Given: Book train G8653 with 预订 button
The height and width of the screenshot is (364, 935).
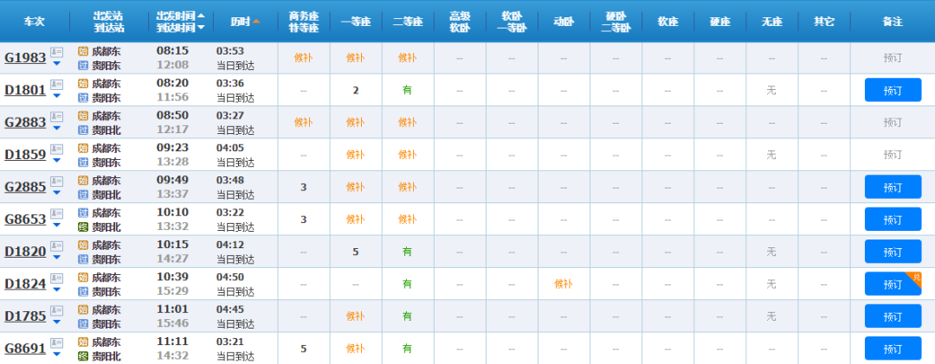Looking at the screenshot, I should [893, 220].
